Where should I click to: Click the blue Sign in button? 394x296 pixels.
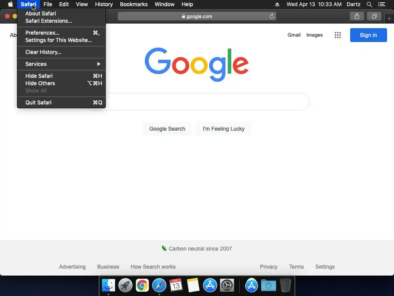click(x=368, y=35)
